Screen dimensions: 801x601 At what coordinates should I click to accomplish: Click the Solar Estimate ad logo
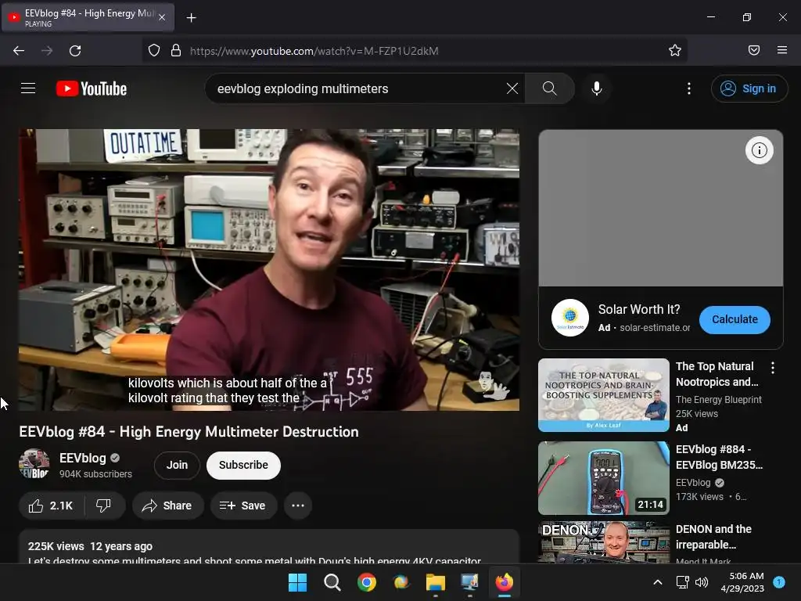pyautogui.click(x=570, y=318)
